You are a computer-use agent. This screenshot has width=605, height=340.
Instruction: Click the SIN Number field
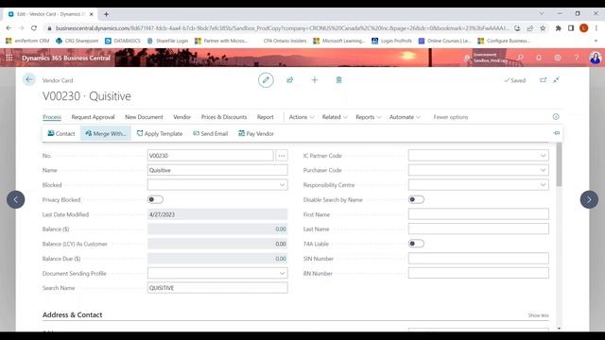[478, 259]
